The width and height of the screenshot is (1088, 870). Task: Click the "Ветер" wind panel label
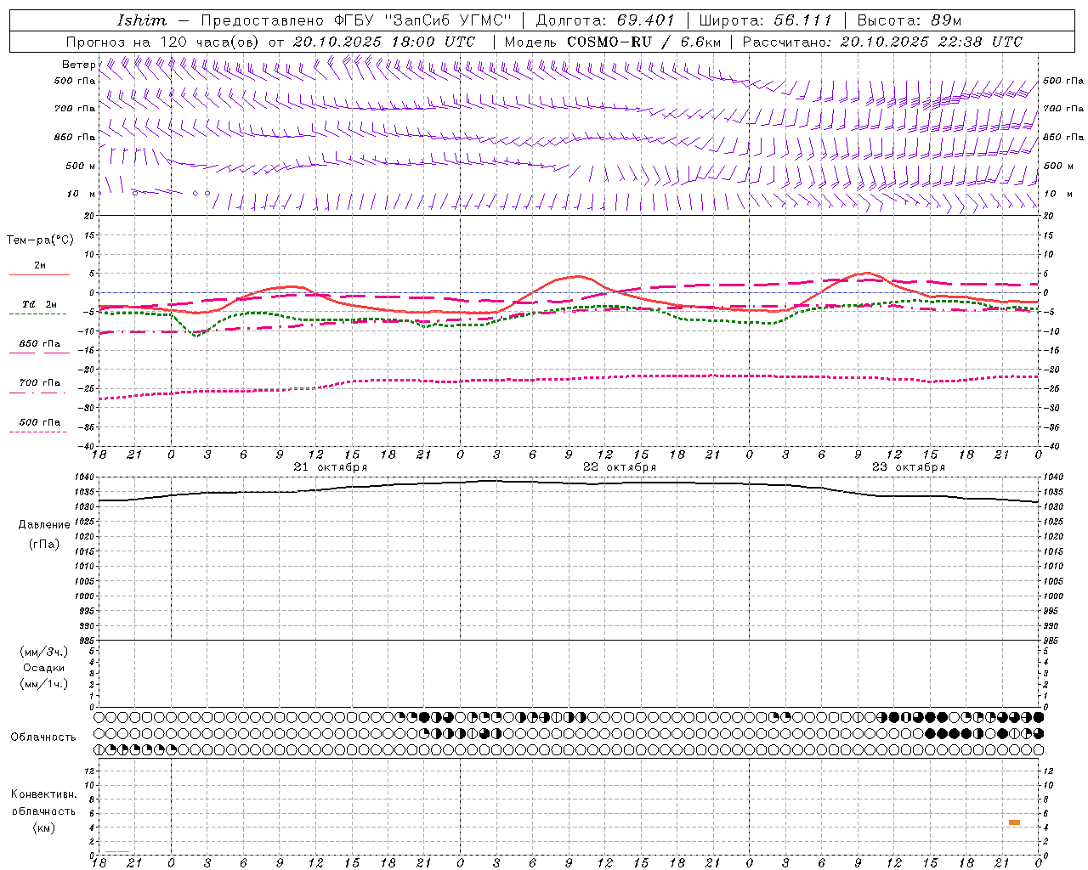point(78,65)
